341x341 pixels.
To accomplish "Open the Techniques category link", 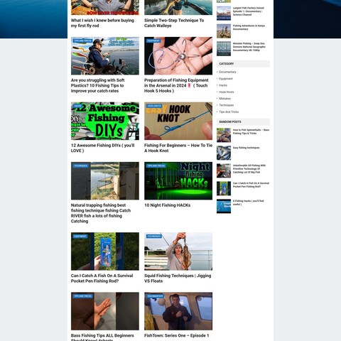I will click(x=226, y=105).
